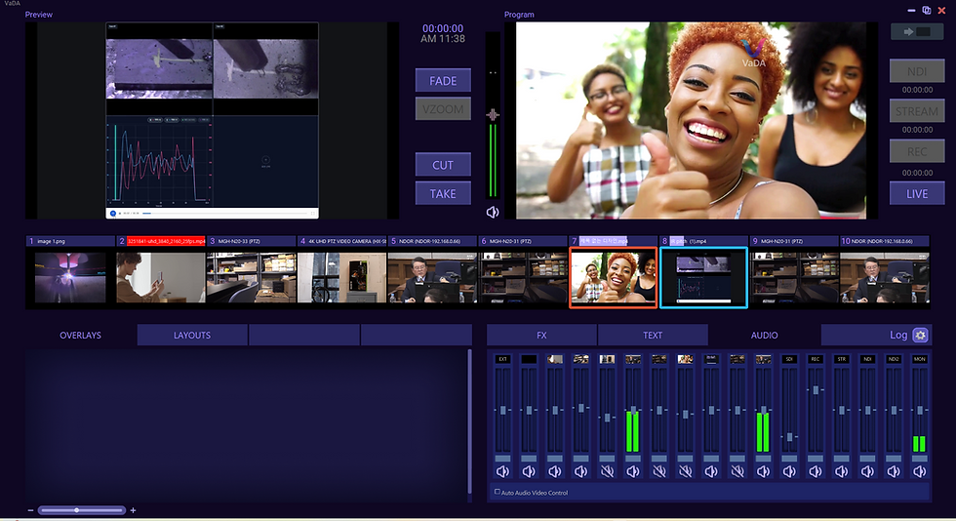The image size is (956, 521).
Task: Click the Program monitor video
Action: click(x=691, y=120)
